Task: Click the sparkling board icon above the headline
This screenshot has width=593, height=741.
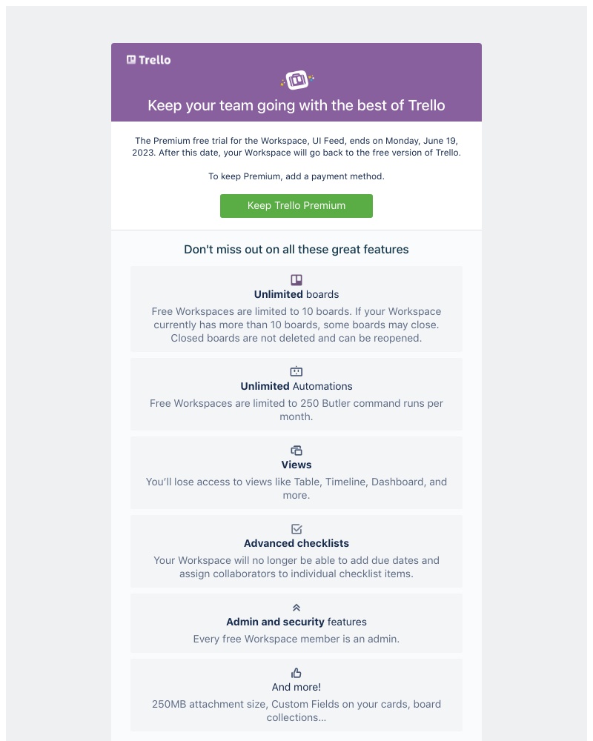Action: coord(296,79)
